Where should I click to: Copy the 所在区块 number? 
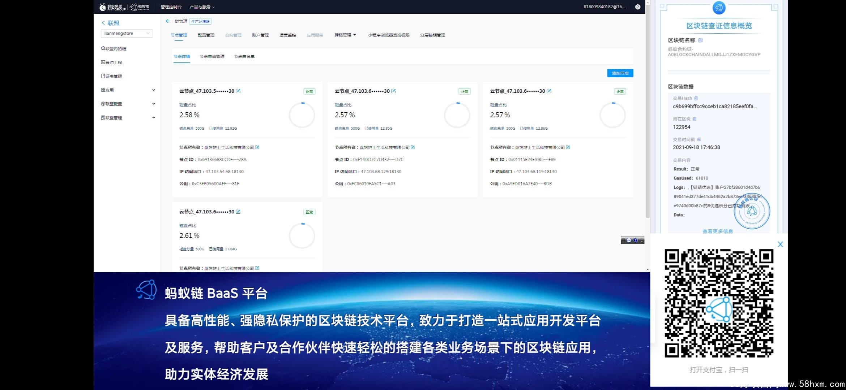[695, 119]
